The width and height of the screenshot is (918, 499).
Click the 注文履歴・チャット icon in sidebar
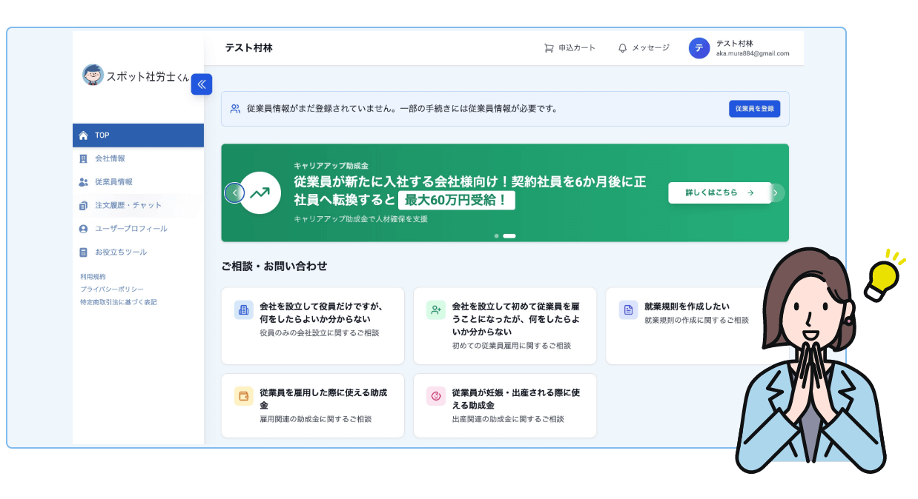point(83,206)
